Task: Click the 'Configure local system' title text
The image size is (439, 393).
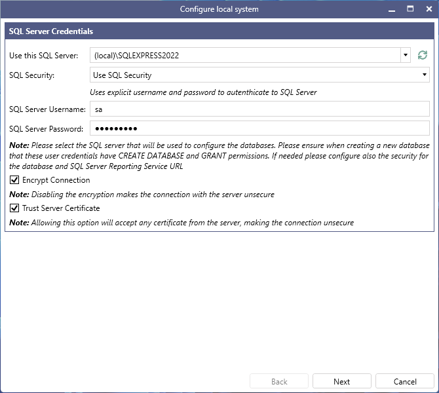Action: [220, 9]
